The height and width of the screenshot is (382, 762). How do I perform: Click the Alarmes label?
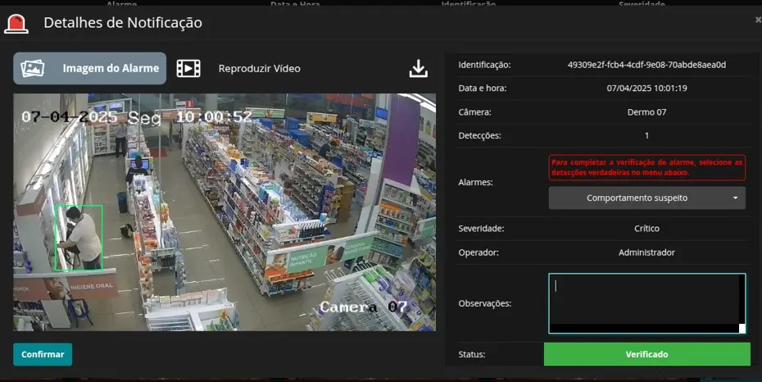(x=476, y=182)
